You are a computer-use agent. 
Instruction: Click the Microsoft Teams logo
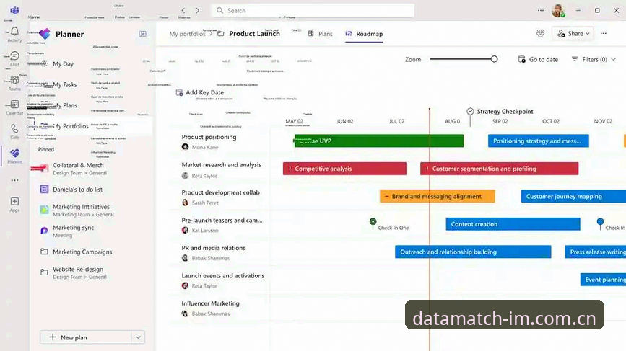tap(14, 10)
